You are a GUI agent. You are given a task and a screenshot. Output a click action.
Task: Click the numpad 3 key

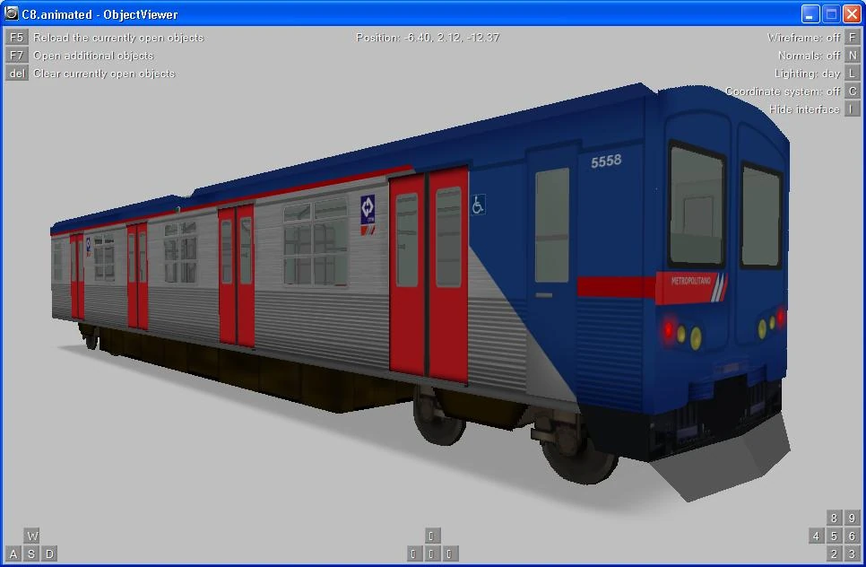click(x=853, y=554)
